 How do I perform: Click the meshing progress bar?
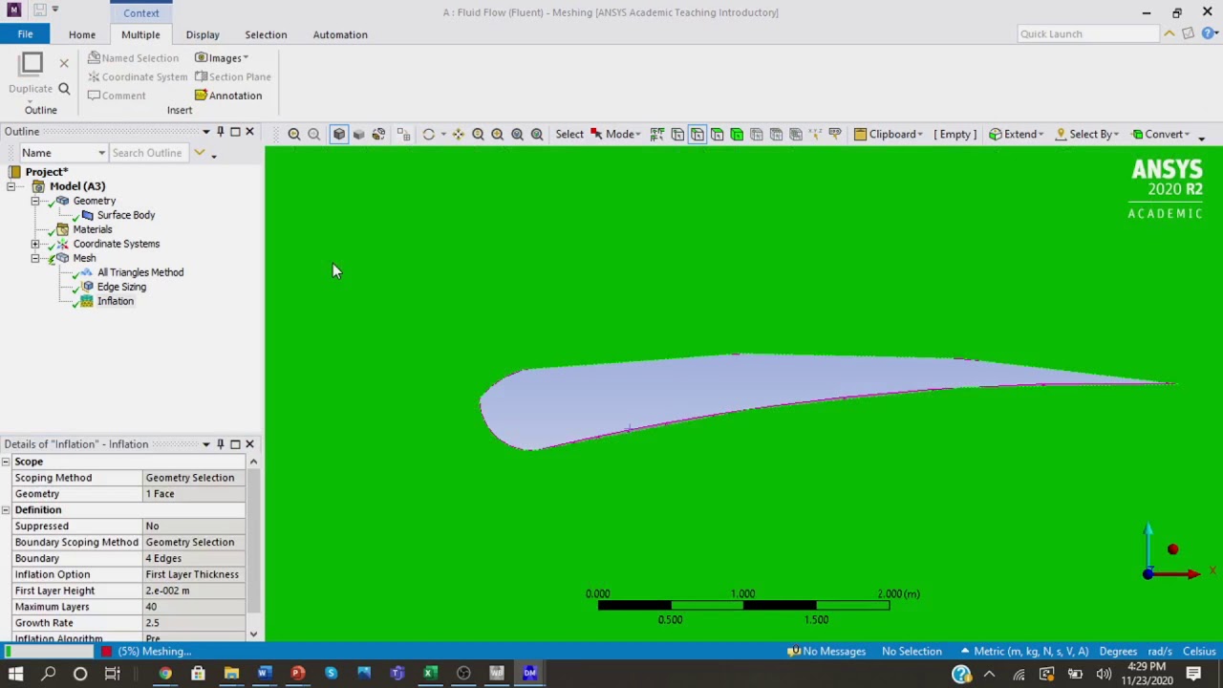click(x=49, y=652)
